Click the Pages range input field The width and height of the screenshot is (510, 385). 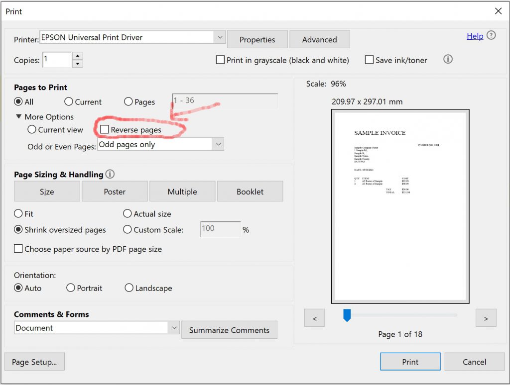(x=224, y=101)
